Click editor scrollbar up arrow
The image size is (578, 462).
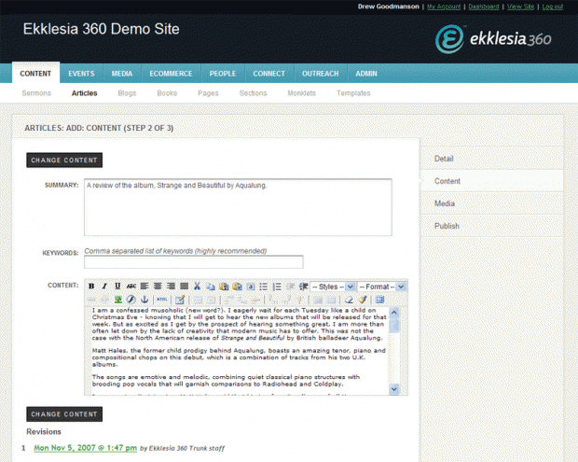394,313
